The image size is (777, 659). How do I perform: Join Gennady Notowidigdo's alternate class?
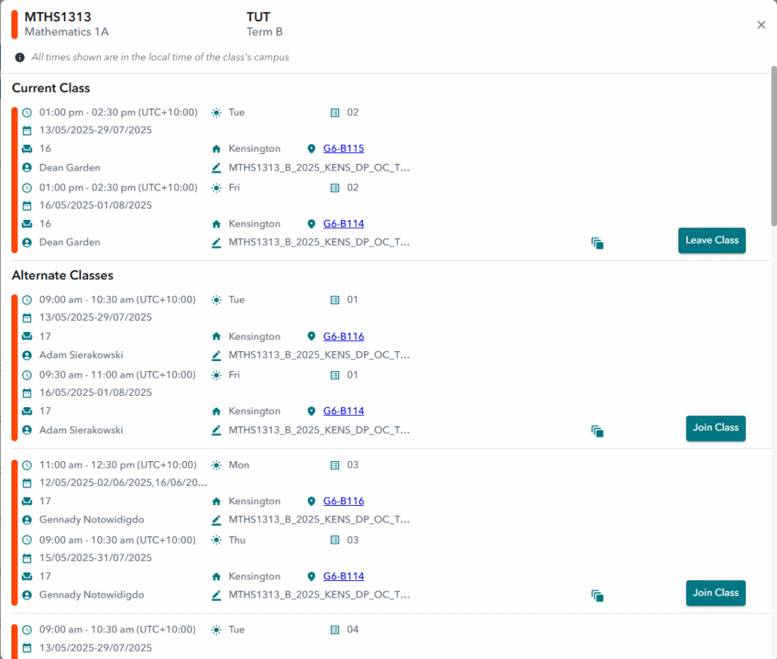(716, 593)
